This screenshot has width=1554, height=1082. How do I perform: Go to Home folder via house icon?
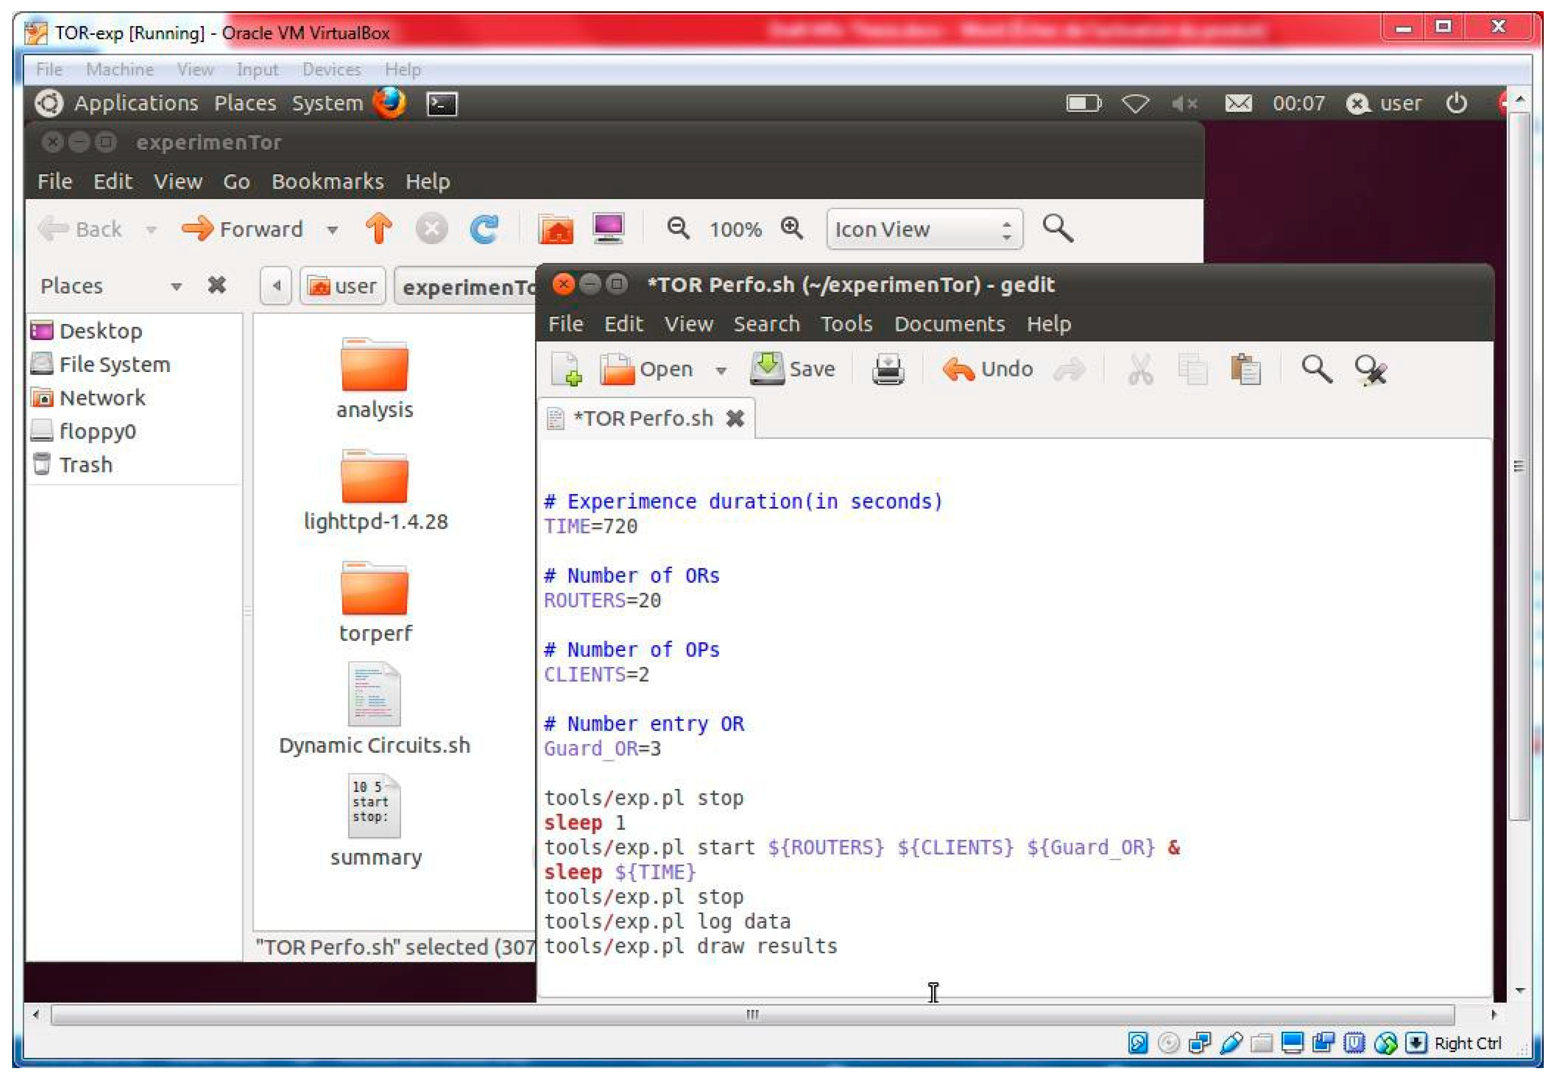pyautogui.click(x=555, y=229)
